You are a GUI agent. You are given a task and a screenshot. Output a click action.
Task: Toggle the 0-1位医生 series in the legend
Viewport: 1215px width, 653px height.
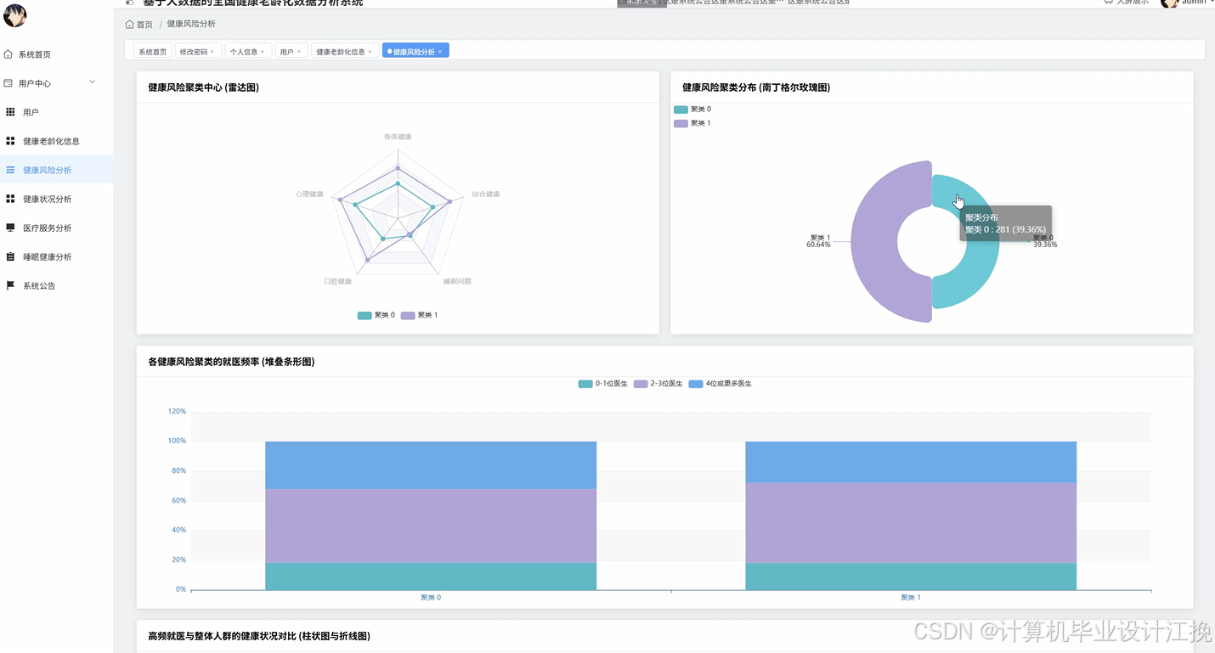point(603,384)
